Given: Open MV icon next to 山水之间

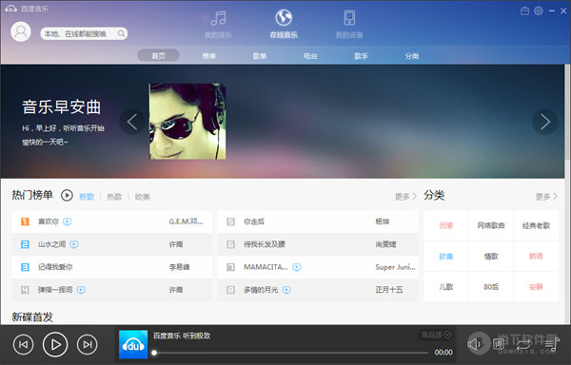Looking at the screenshot, I should tap(74, 244).
